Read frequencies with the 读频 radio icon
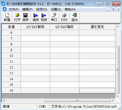 (36, 17)
